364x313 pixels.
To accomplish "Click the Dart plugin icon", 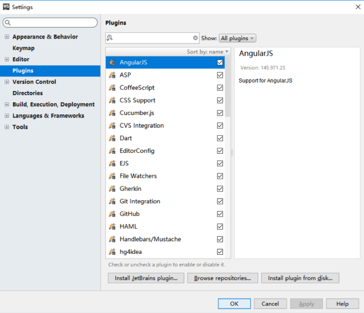I will pyautogui.click(x=112, y=138).
